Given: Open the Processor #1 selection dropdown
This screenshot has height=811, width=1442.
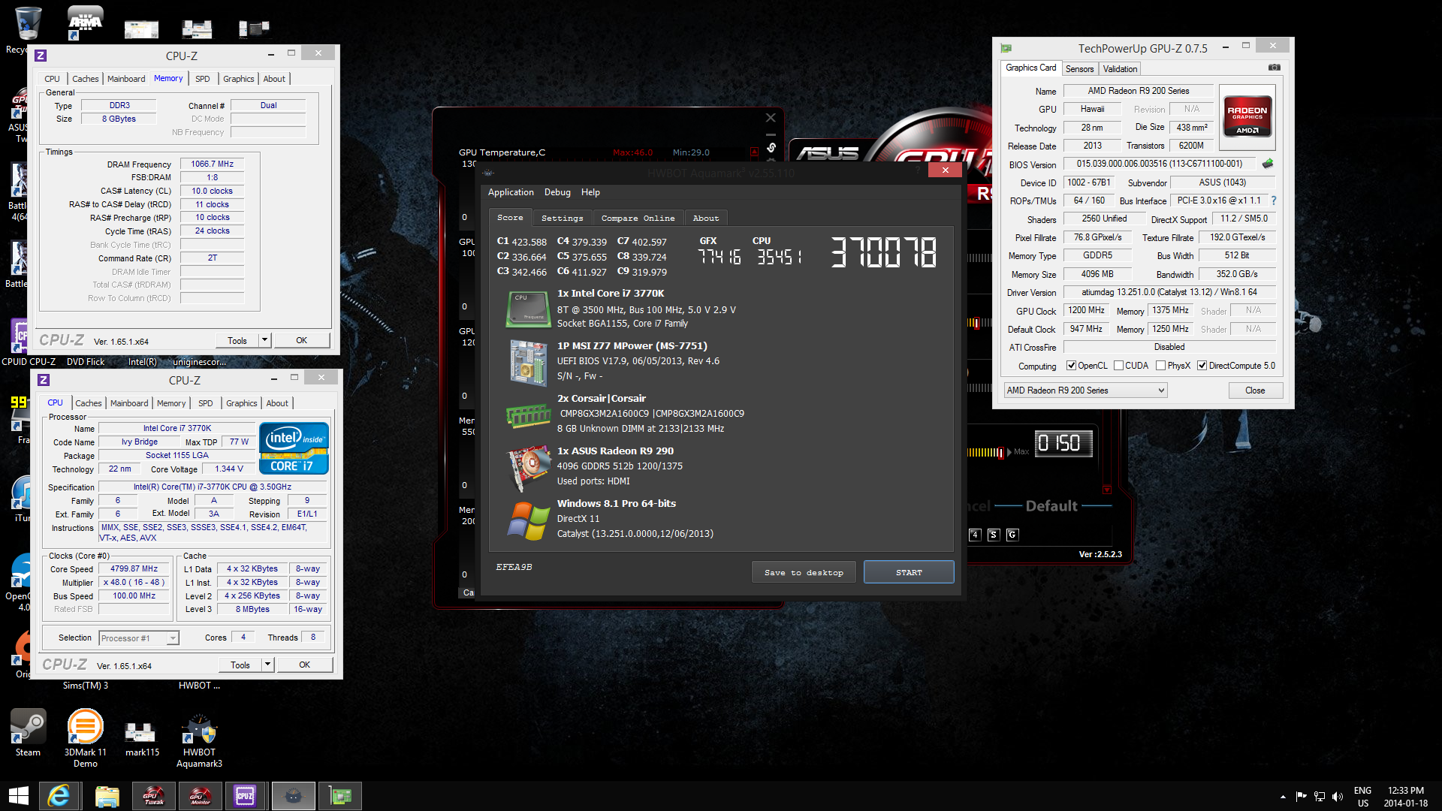Looking at the screenshot, I should pyautogui.click(x=139, y=638).
